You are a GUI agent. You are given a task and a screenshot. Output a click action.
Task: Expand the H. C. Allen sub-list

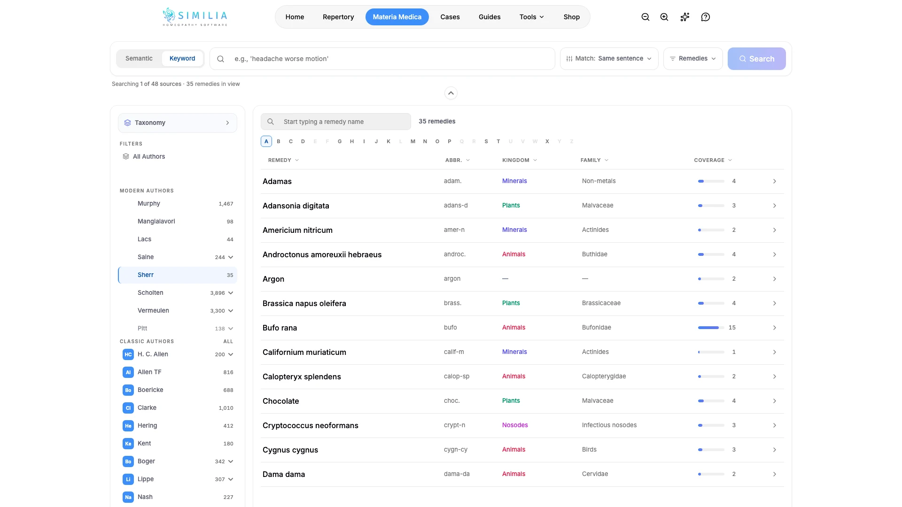231,354
